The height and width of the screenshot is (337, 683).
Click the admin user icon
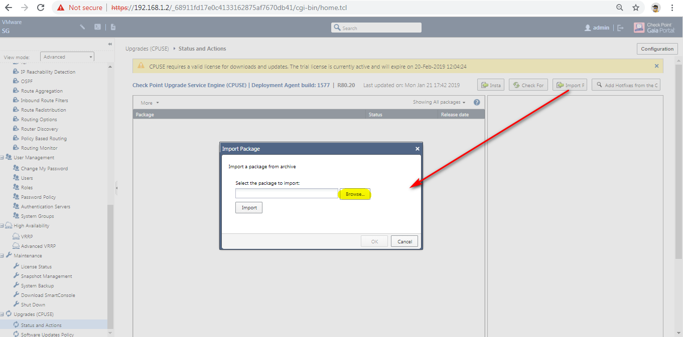(x=588, y=28)
